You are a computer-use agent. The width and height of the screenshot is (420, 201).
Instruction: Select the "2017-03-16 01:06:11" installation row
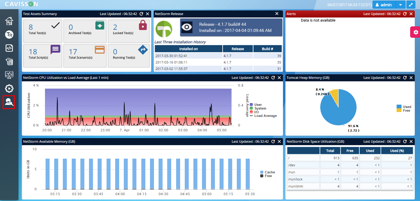[218, 62]
